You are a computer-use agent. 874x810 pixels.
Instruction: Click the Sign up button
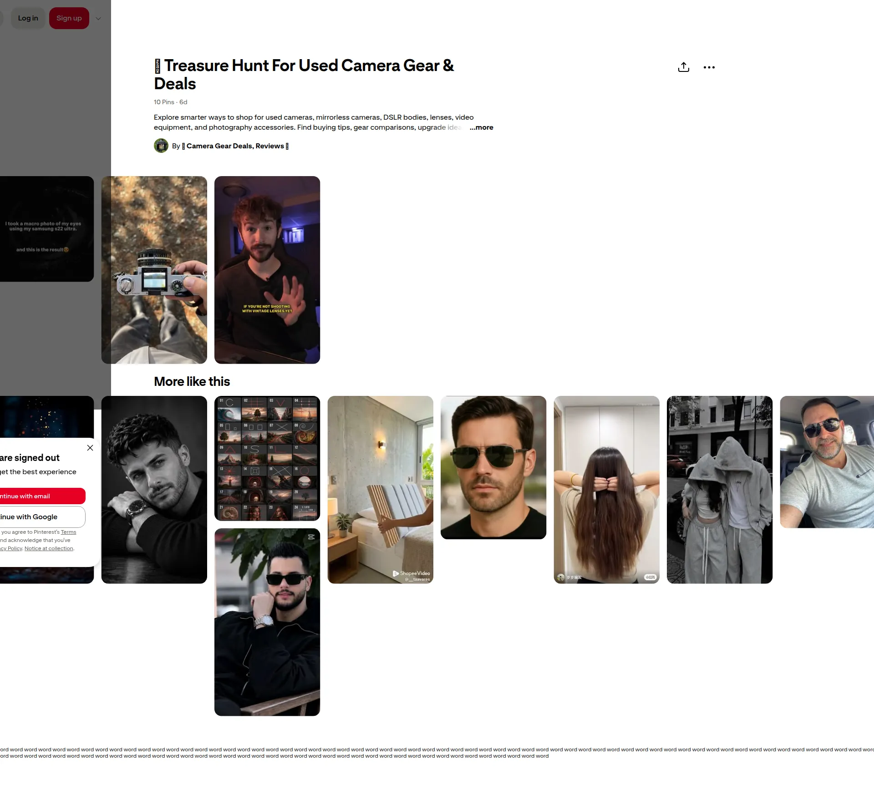pos(69,18)
